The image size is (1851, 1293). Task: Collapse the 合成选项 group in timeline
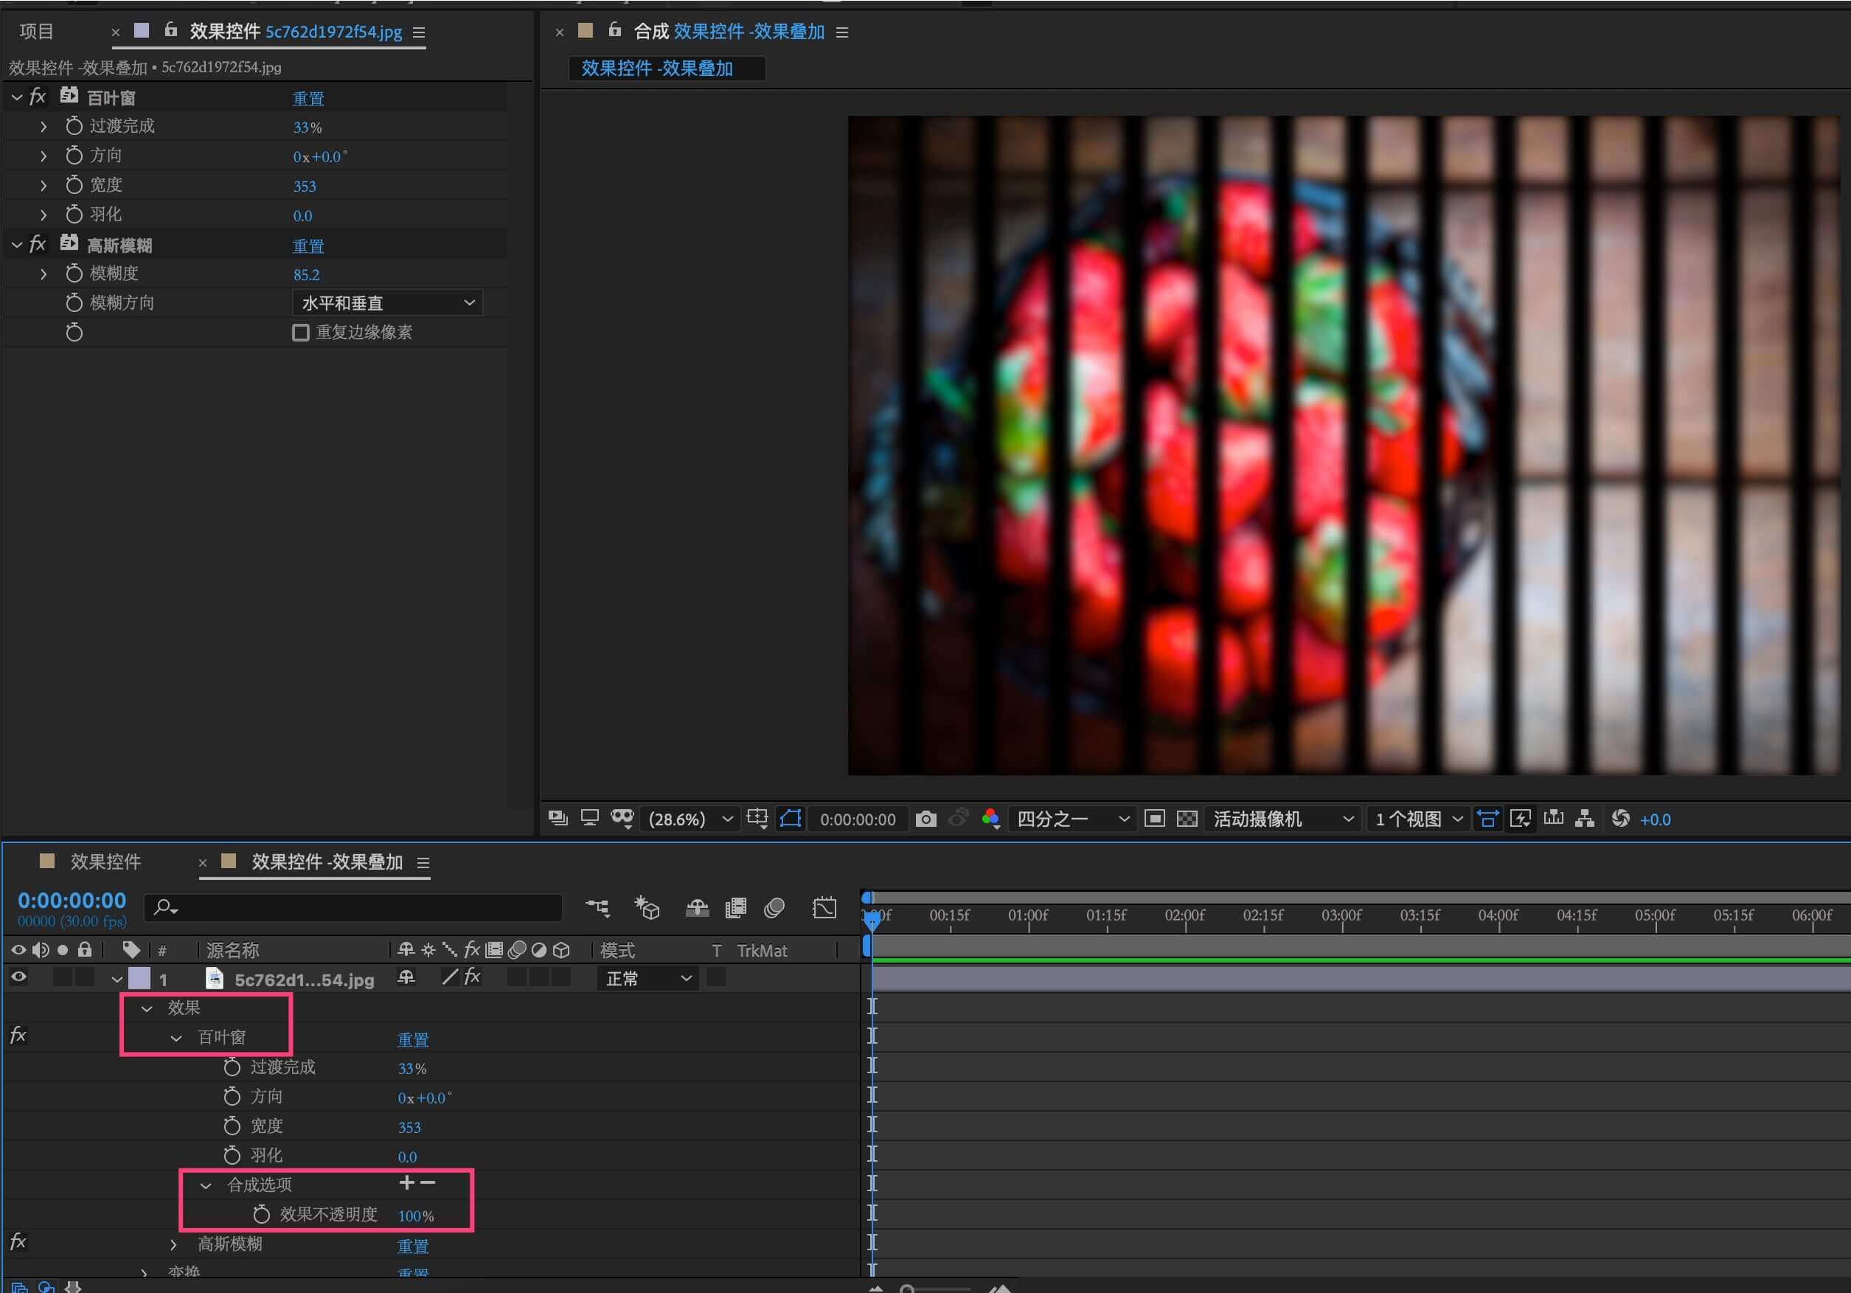[206, 1185]
